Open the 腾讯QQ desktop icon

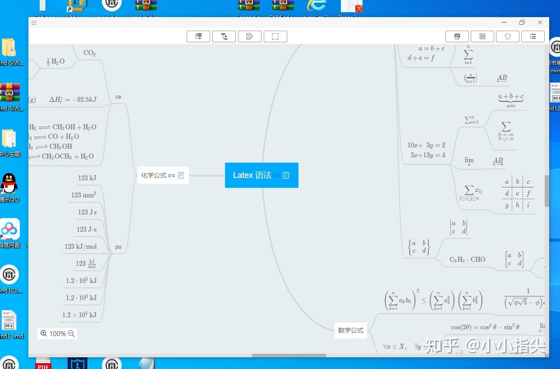click(x=9, y=188)
